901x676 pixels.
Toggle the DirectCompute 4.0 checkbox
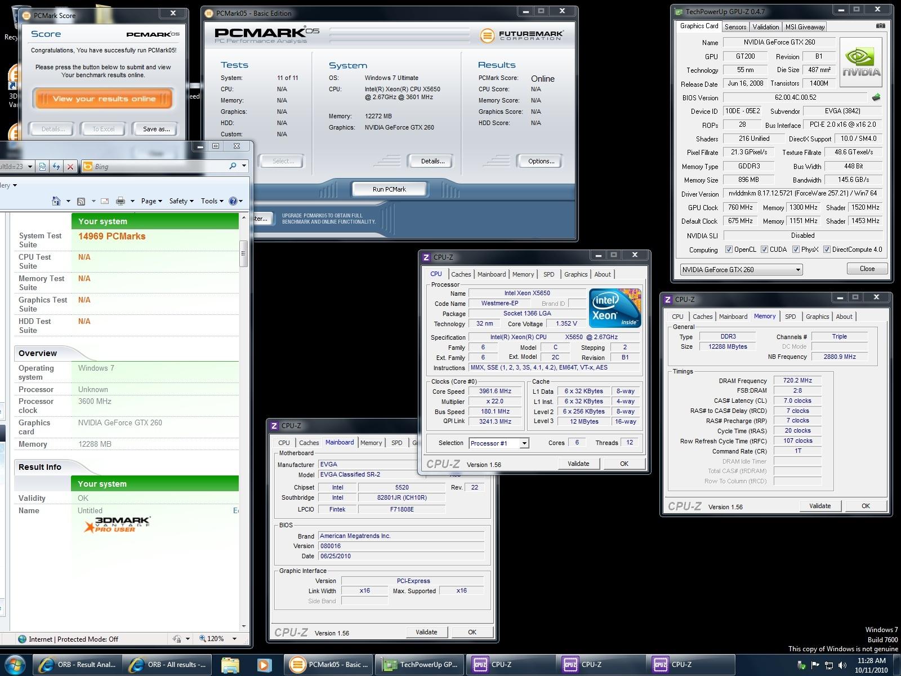[x=827, y=250]
